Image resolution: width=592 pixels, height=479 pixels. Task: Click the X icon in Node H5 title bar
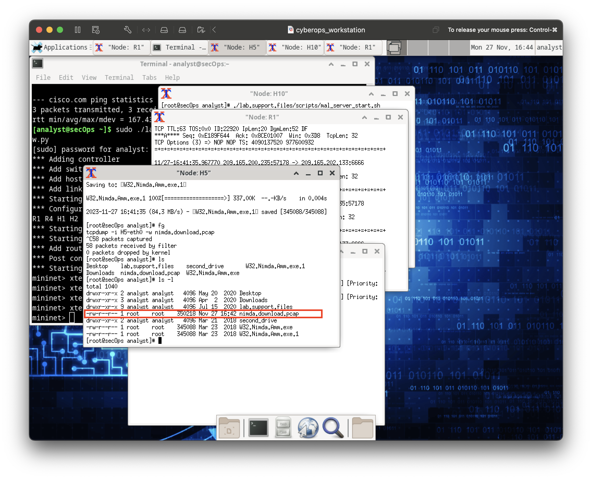click(x=91, y=173)
